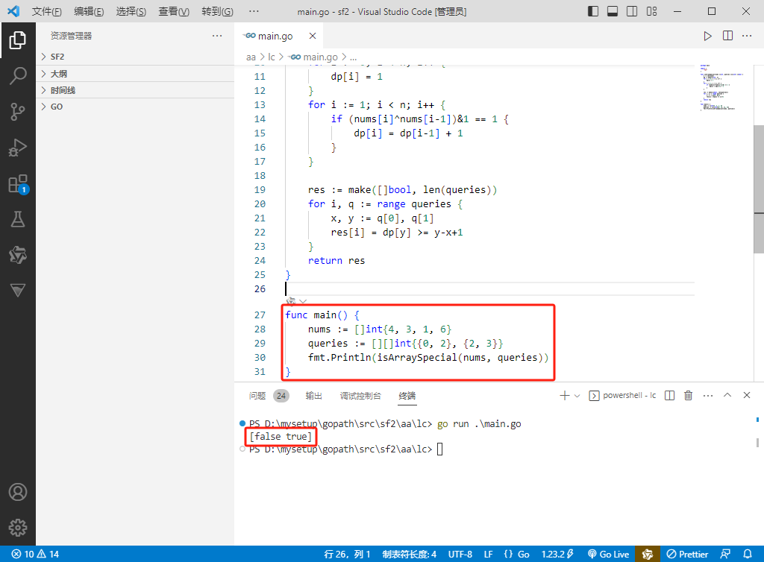Open the 编辑(E) menu
Image resolution: width=764 pixels, height=562 pixels.
89,11
